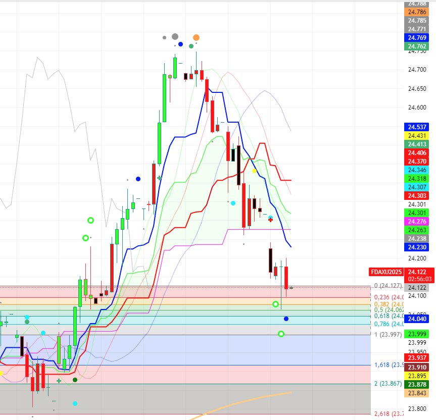436x420 pixels.
Task: Select the magenta 24.276 price label
Action: point(417,222)
